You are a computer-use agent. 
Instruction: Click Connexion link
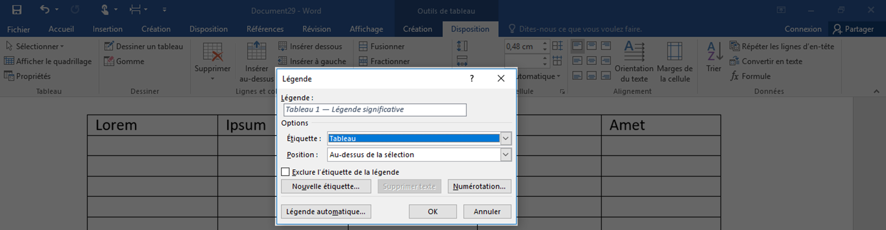803,29
